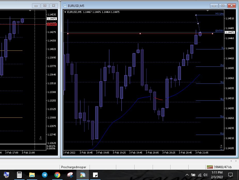This screenshot has width=239, height=180.
Task: Open Google Chrome from the taskbar
Action: [x=57, y=175]
